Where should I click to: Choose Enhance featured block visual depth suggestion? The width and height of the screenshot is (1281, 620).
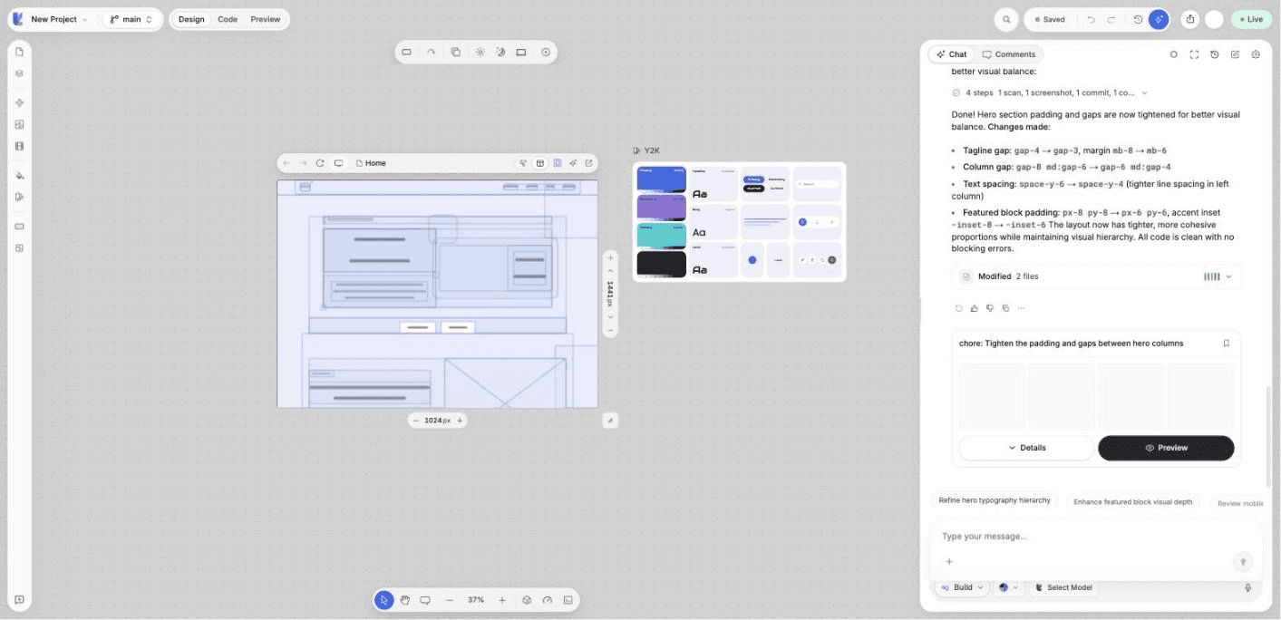[x=1132, y=501]
